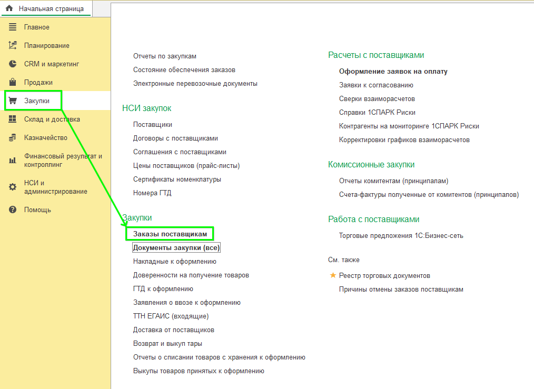Open Отчеты по закупкам

click(164, 56)
